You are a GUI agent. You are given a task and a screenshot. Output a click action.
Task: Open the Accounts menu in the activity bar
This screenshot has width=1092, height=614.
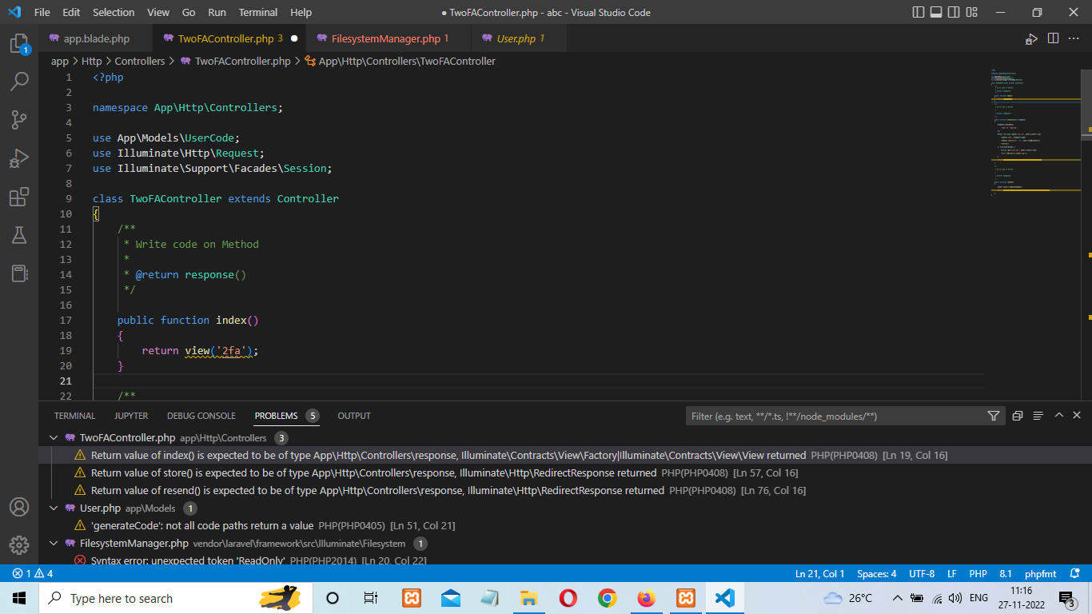click(x=19, y=507)
